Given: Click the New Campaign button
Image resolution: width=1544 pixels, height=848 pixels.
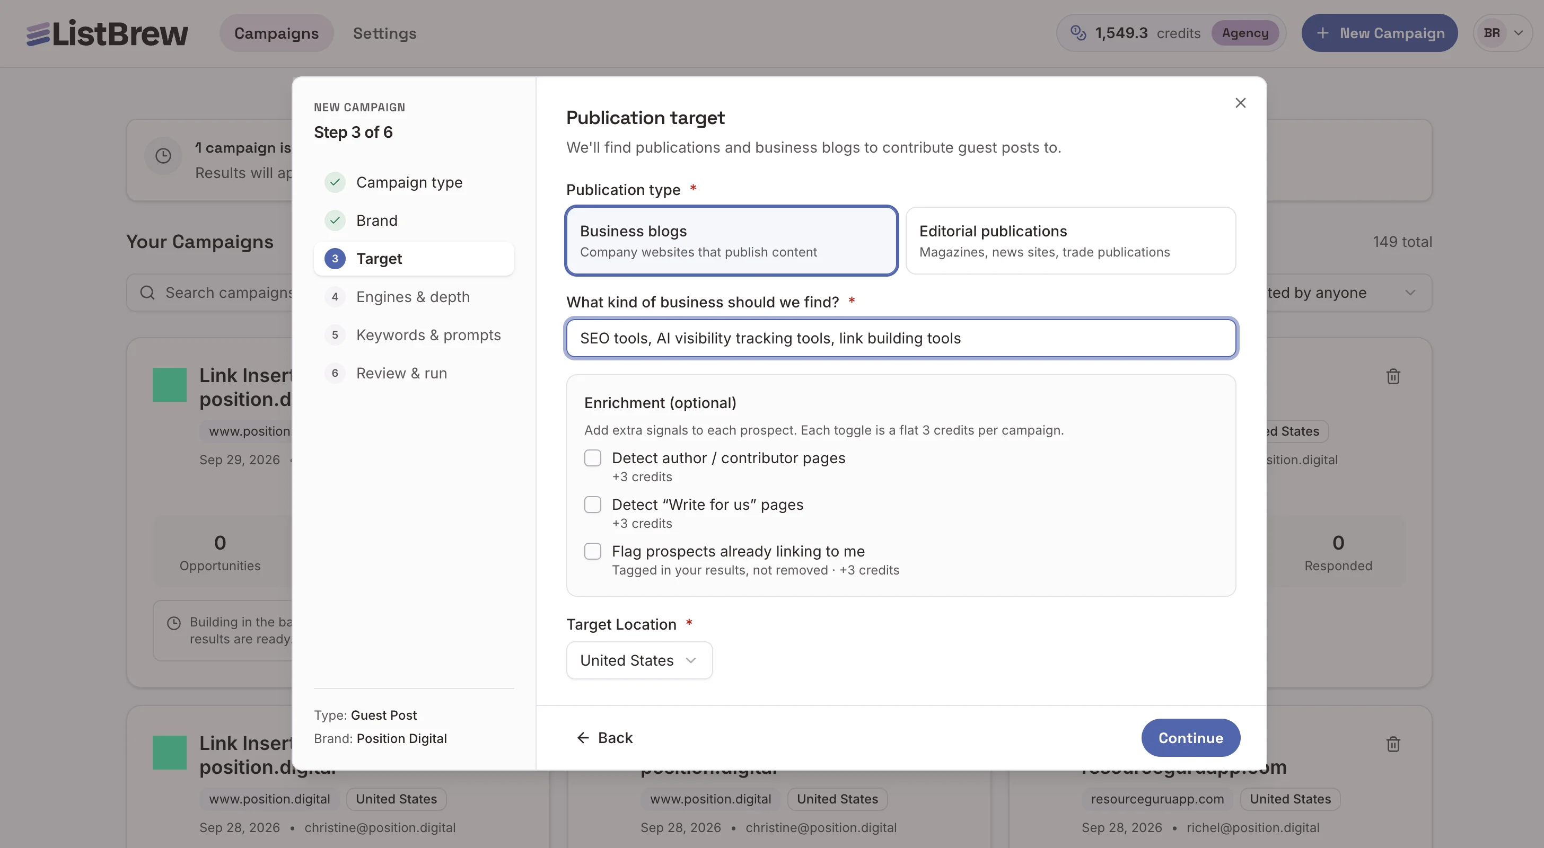Looking at the screenshot, I should [1379, 33].
